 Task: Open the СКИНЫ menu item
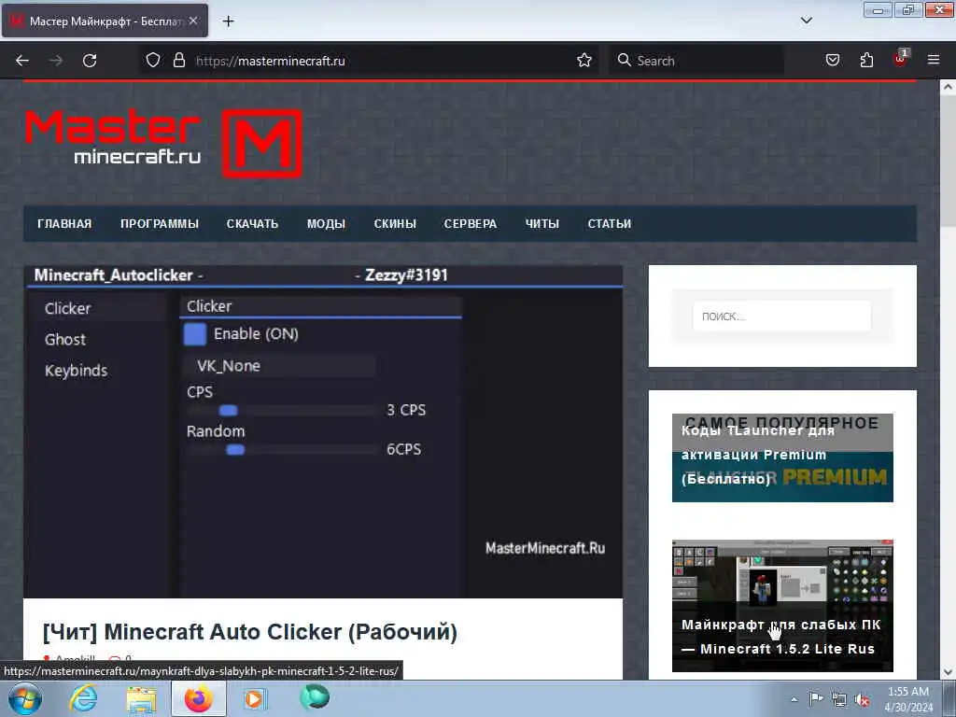pyautogui.click(x=395, y=224)
